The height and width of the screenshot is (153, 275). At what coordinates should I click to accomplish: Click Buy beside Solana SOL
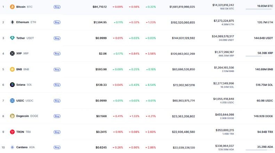57,85
